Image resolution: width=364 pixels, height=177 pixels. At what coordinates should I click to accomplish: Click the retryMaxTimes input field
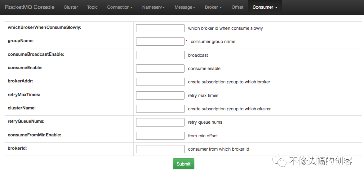[x=160, y=96]
